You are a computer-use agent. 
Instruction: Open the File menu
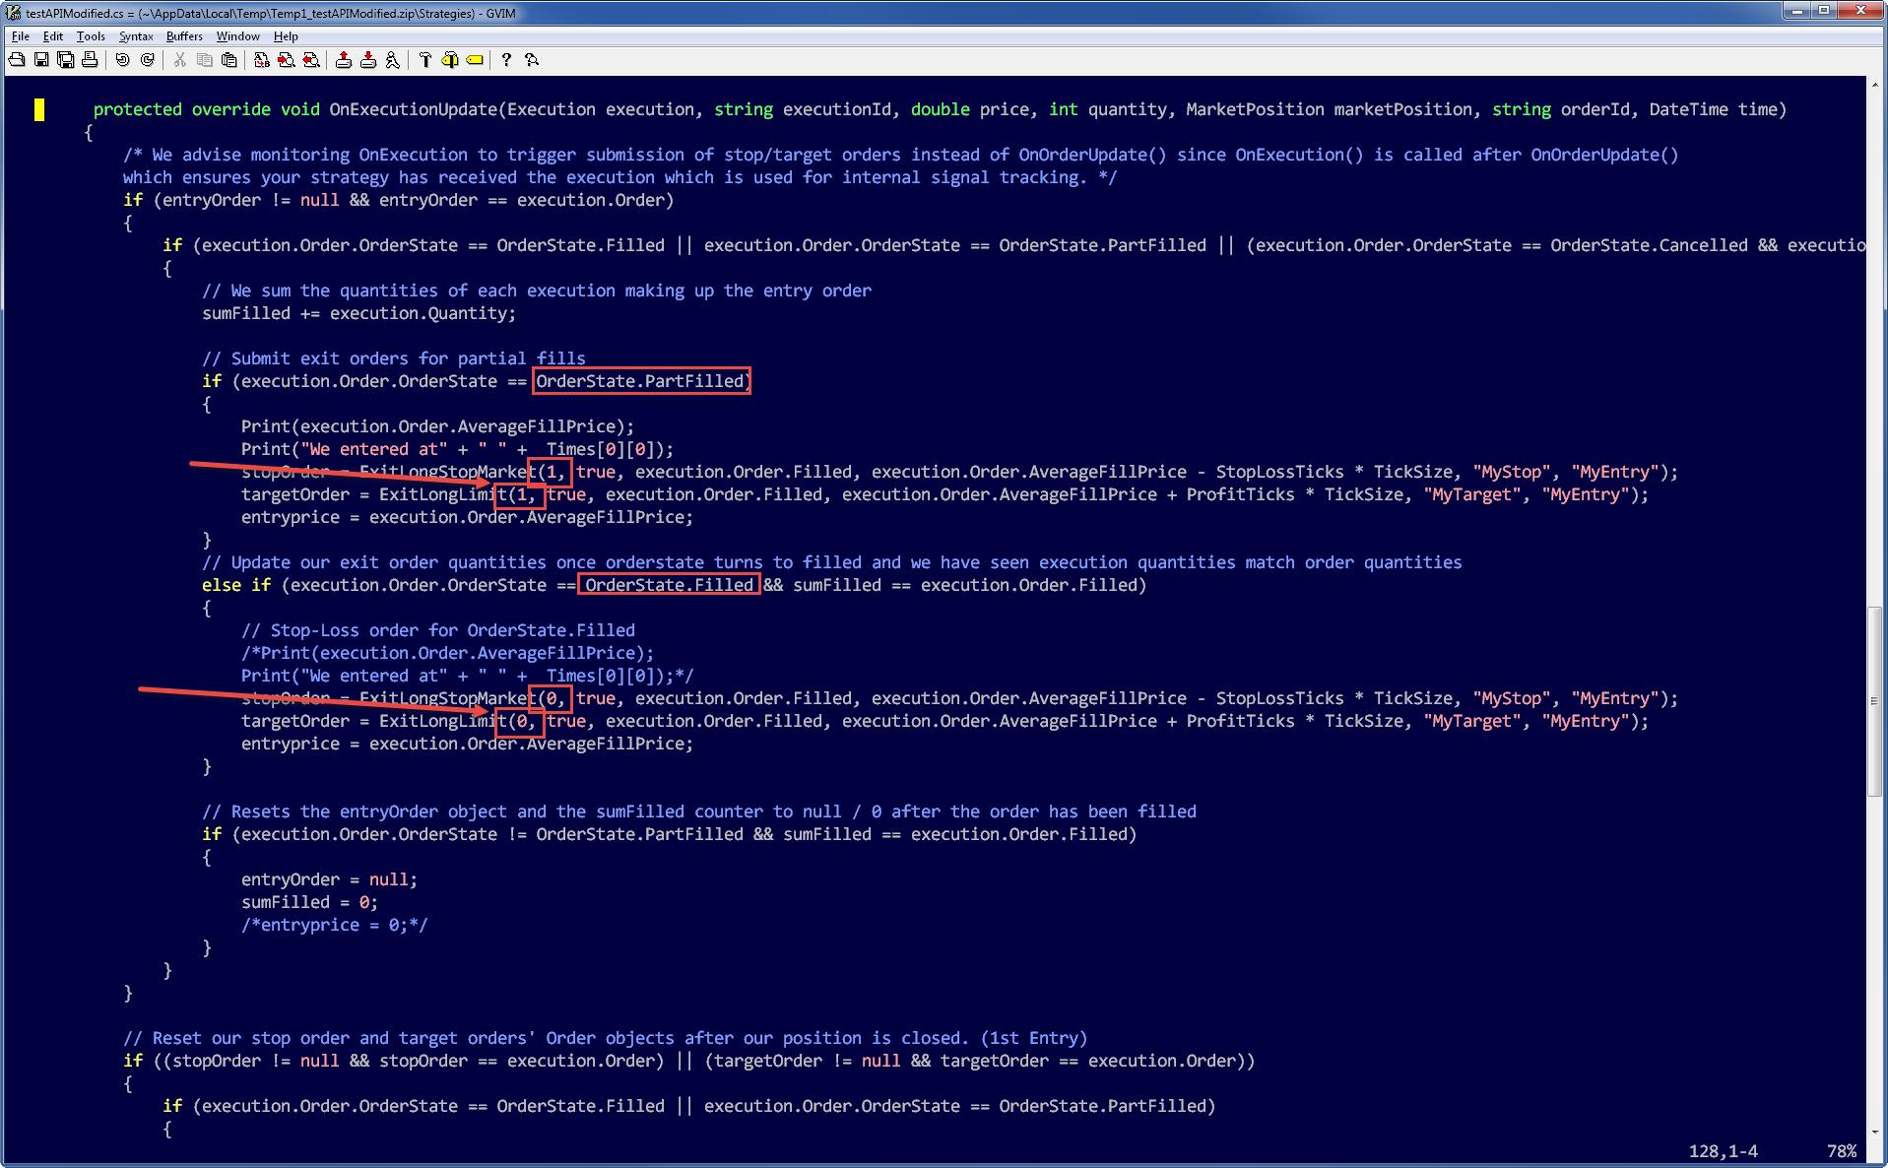pyautogui.click(x=20, y=36)
